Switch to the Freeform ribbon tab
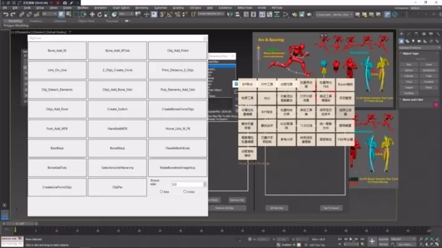 click(36, 21)
